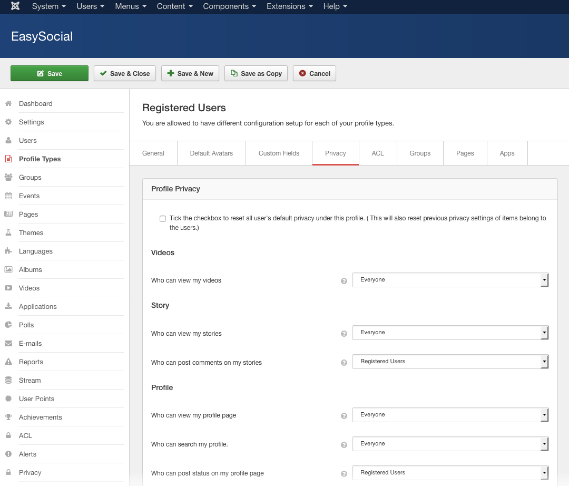Click help icon for post status on profile page
This screenshot has height=486, width=569.
pos(344,474)
